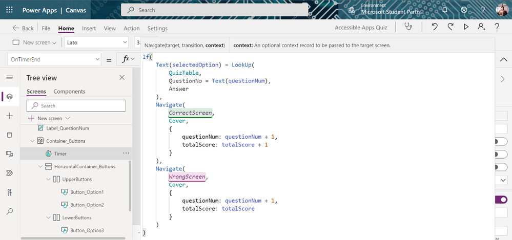Click the hamburger menu icon in sidebar
Screen dimensions: 512x240
pos(9,77)
